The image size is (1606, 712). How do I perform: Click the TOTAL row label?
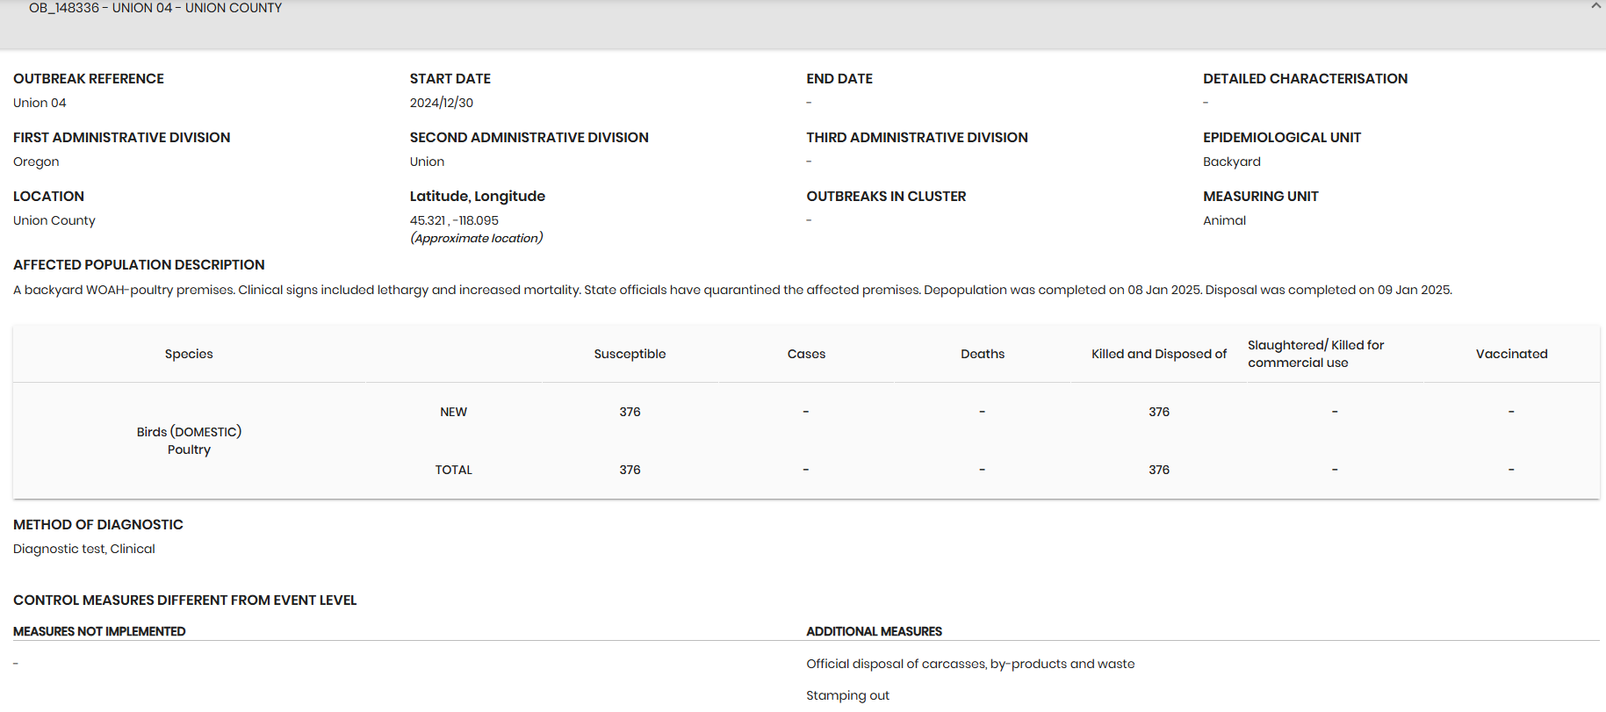pos(453,470)
